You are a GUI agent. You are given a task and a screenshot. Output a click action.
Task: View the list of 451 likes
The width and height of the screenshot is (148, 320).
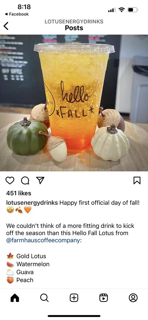click(18, 193)
